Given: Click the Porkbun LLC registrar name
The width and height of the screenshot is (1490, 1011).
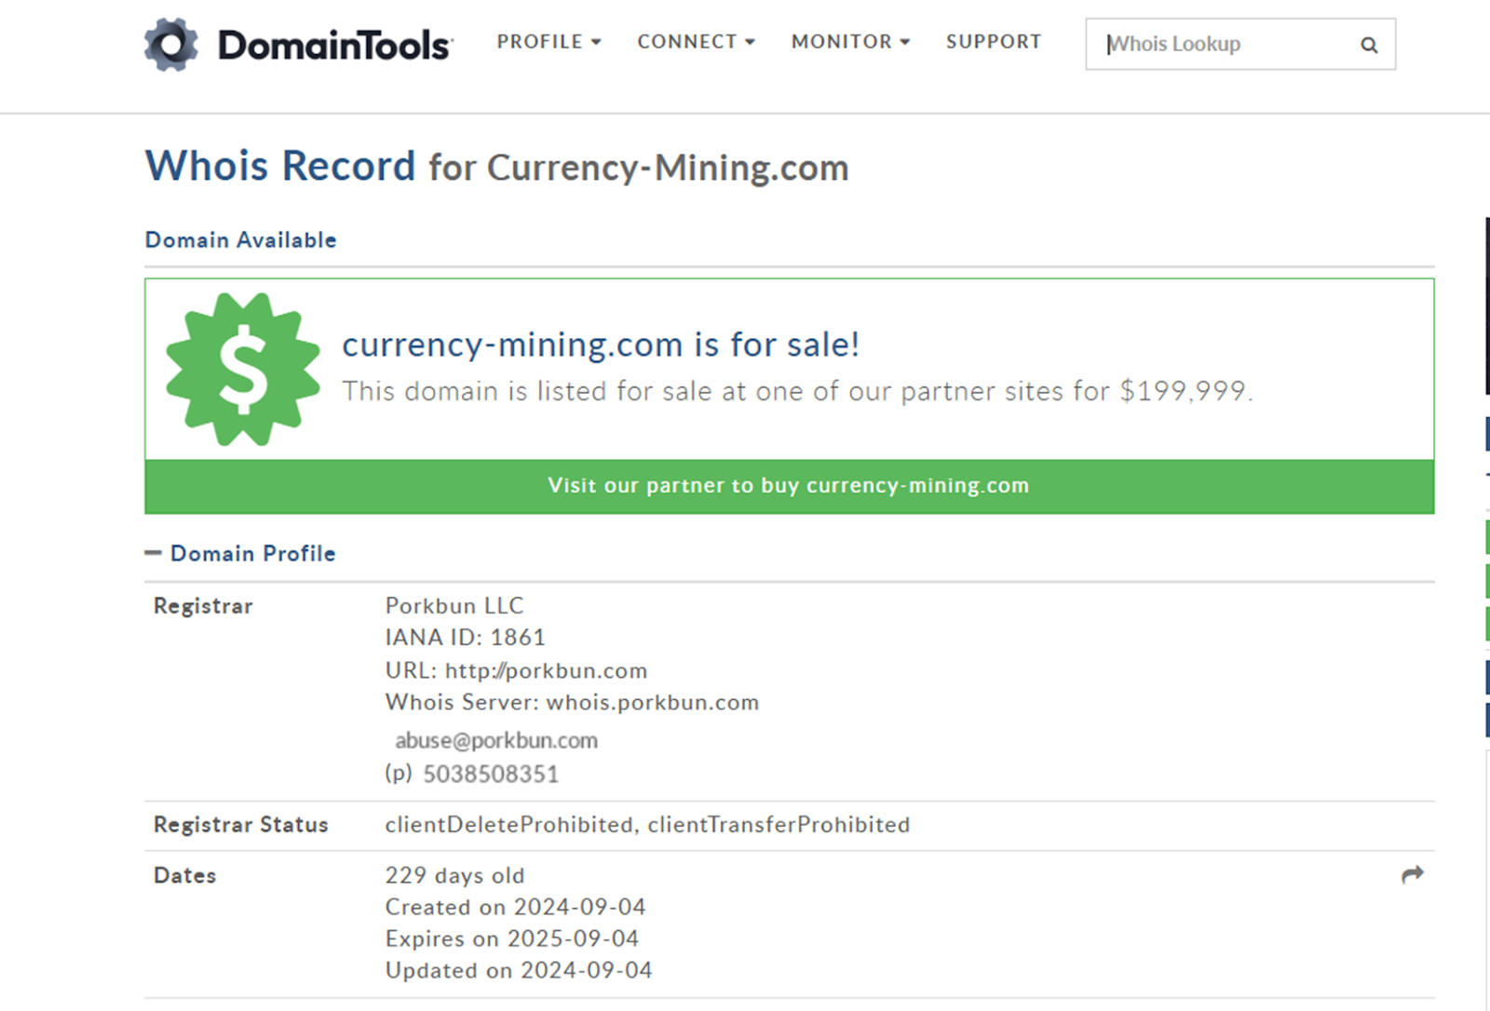Looking at the screenshot, I should click(x=454, y=606).
